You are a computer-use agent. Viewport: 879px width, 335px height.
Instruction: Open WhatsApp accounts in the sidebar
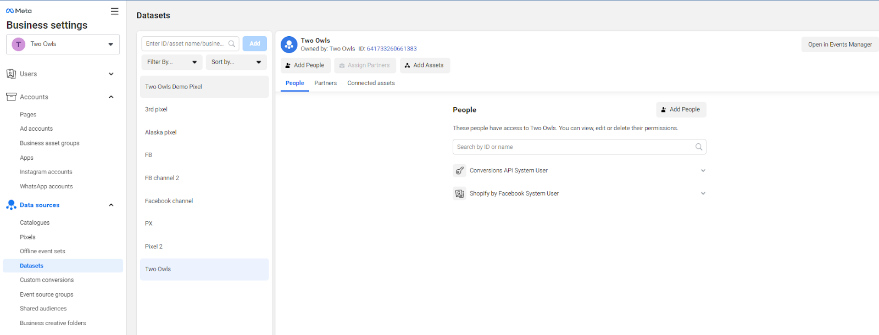(46, 187)
